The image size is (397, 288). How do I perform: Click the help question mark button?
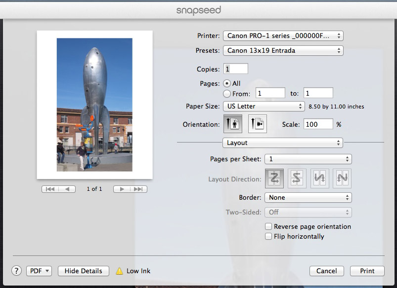click(16, 271)
